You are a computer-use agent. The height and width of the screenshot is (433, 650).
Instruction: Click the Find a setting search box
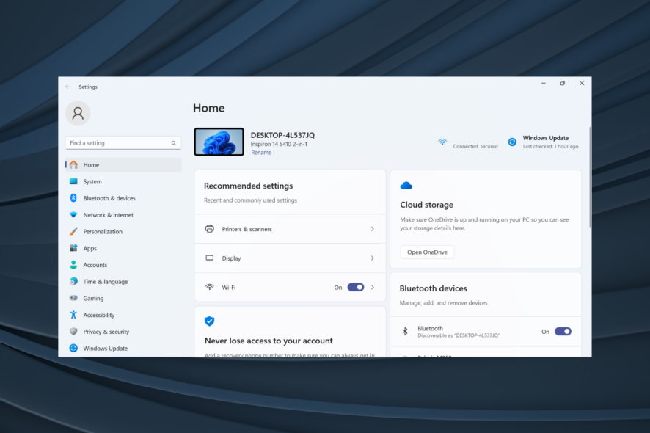click(123, 143)
